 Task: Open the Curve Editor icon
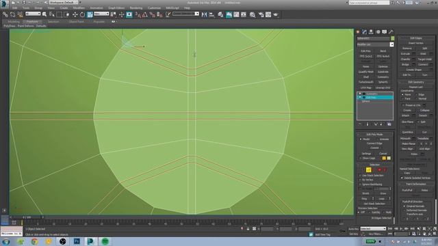pos(236,14)
